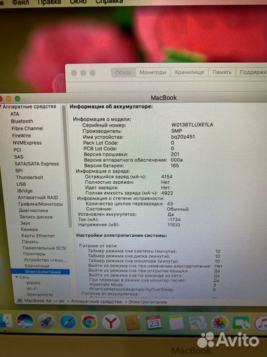
Task: Open Yandex Browser red Y icon
Action: 111,322
